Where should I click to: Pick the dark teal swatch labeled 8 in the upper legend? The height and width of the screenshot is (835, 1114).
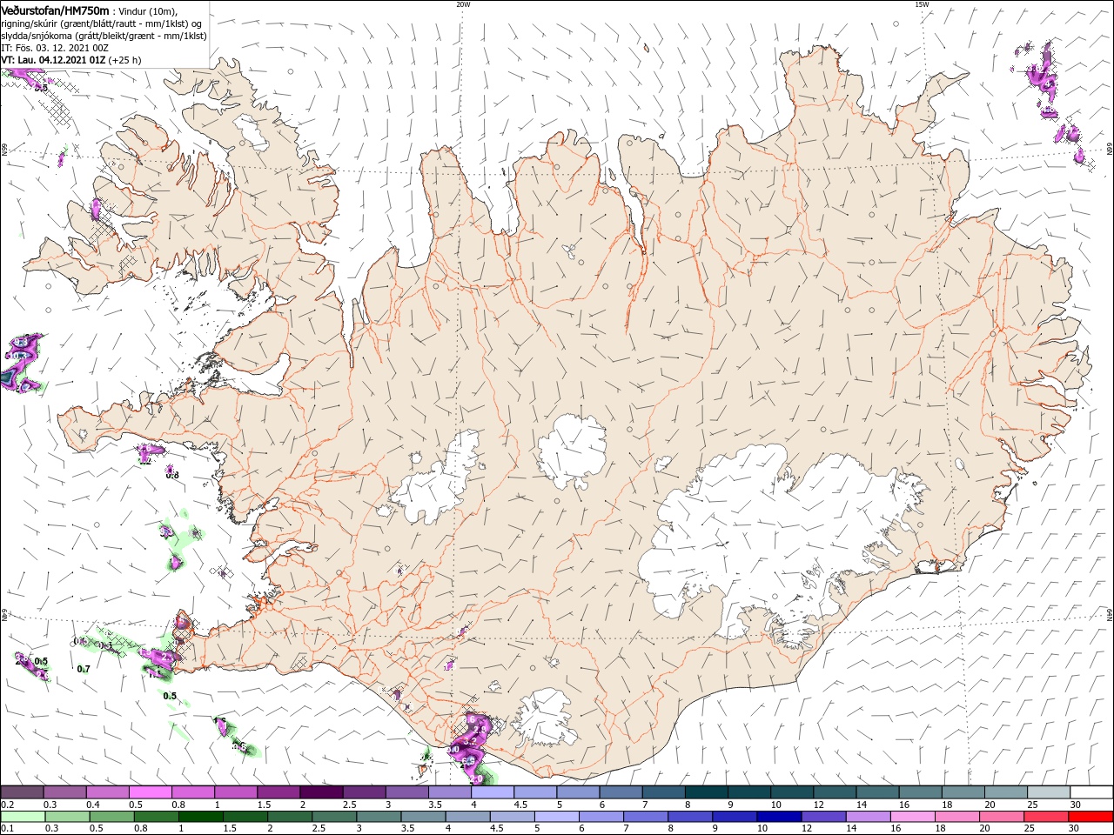pyautogui.click(x=706, y=792)
